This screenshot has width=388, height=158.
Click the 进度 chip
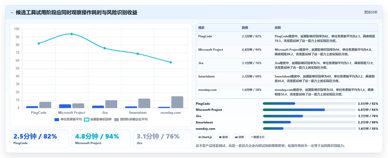(x=239, y=137)
